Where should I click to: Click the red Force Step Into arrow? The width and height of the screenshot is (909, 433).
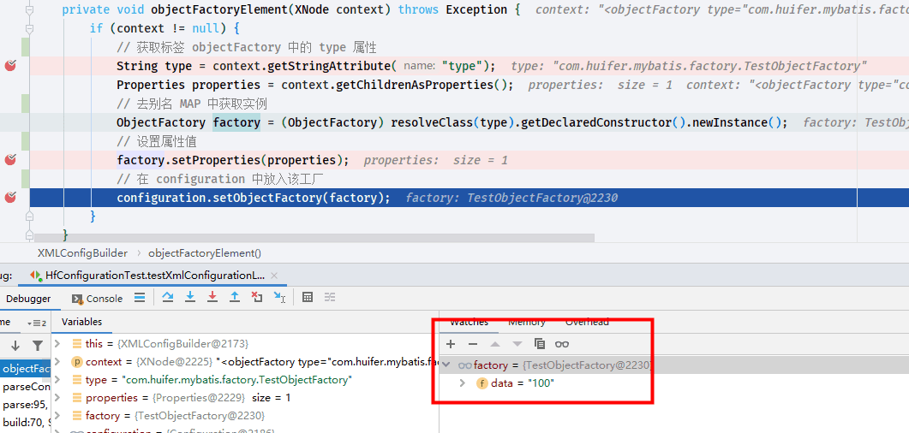click(212, 297)
